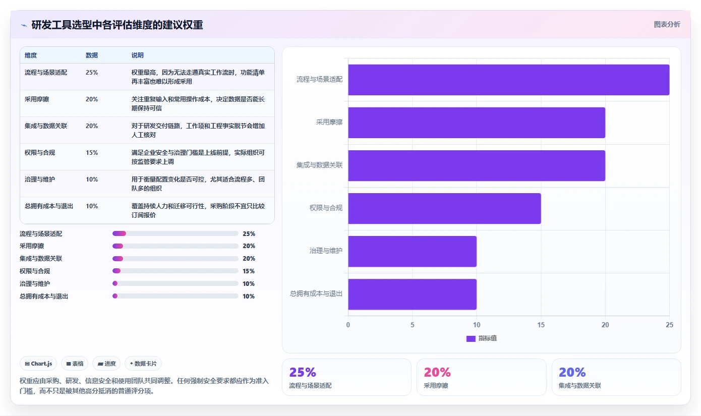Click the 维度 column header
This screenshot has height=416, width=701.
point(31,55)
